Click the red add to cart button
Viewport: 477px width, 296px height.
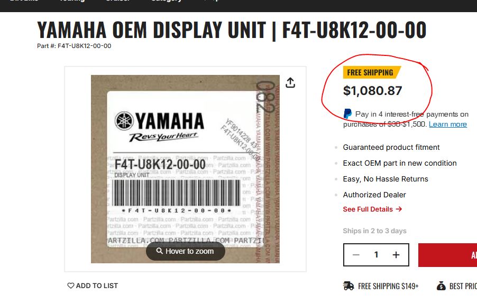click(x=447, y=255)
